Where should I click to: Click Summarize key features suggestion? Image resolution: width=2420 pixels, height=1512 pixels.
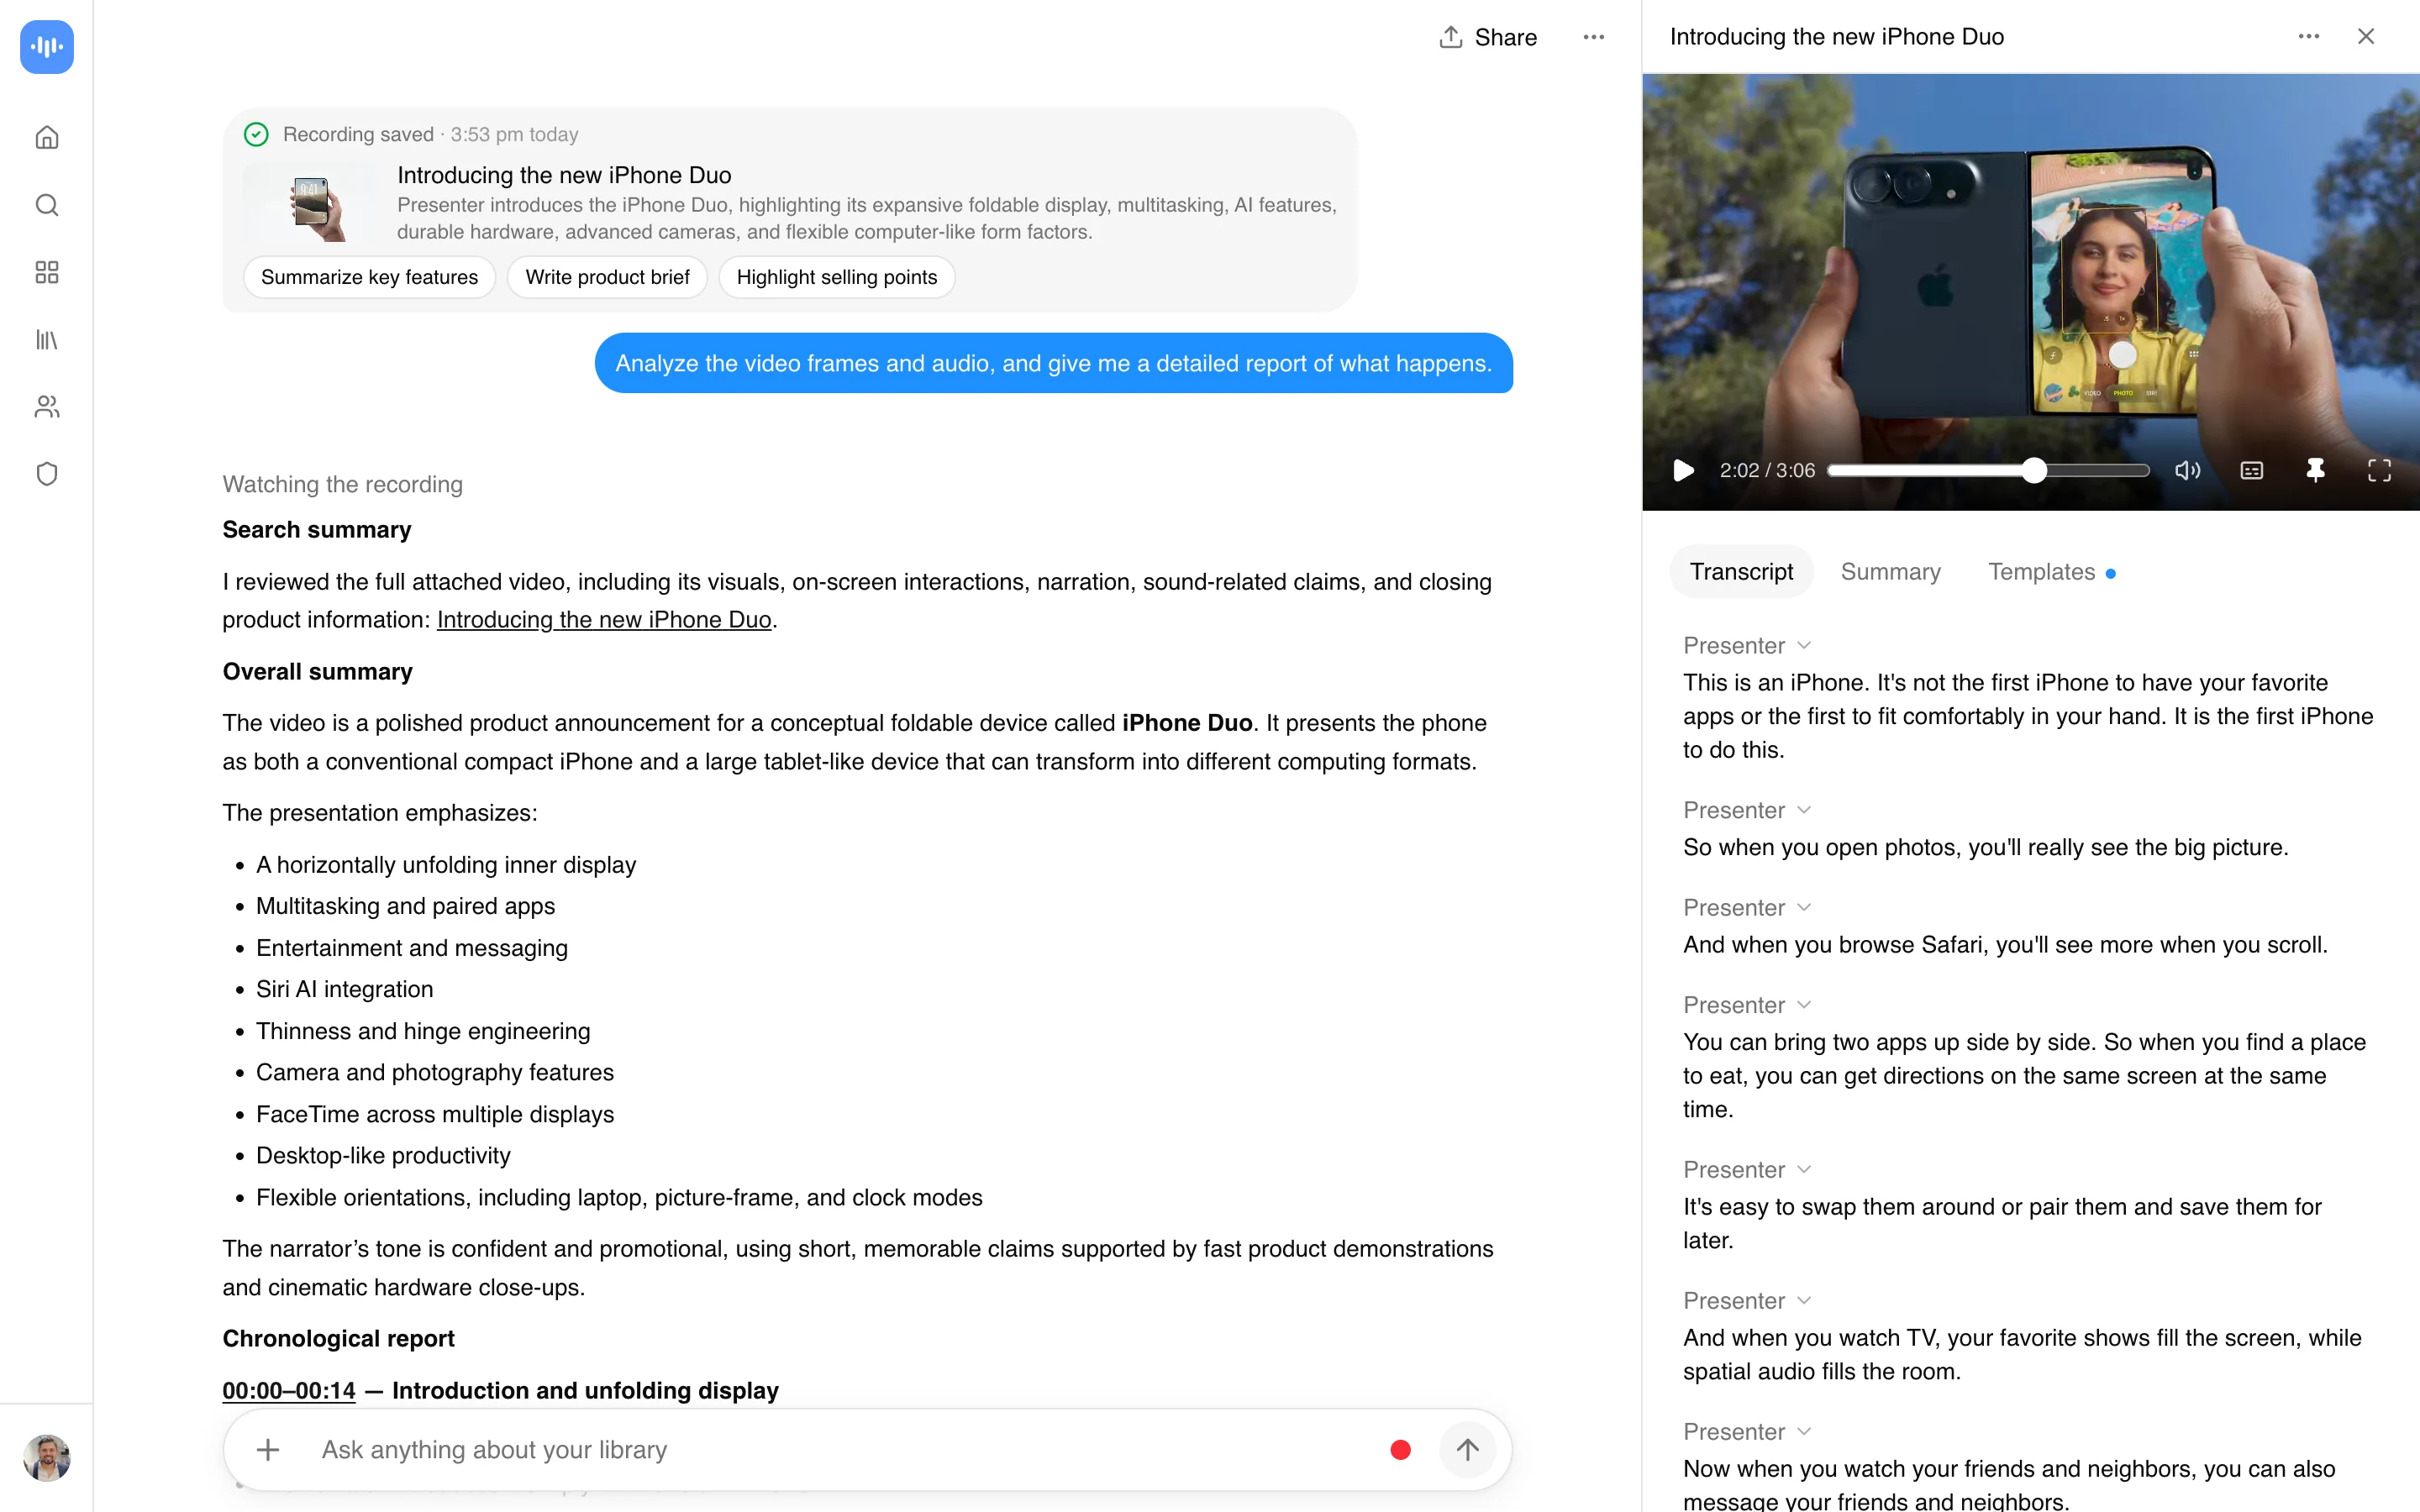point(369,277)
